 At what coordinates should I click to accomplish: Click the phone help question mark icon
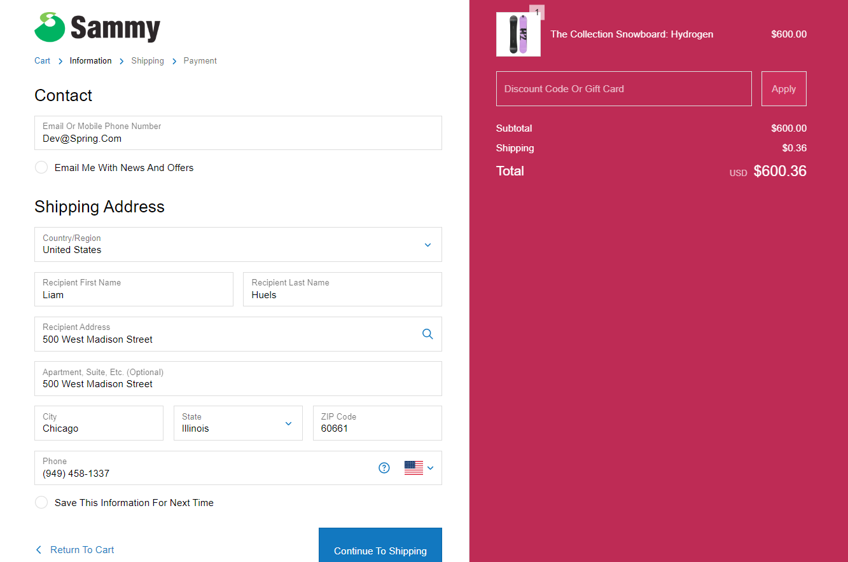[384, 468]
